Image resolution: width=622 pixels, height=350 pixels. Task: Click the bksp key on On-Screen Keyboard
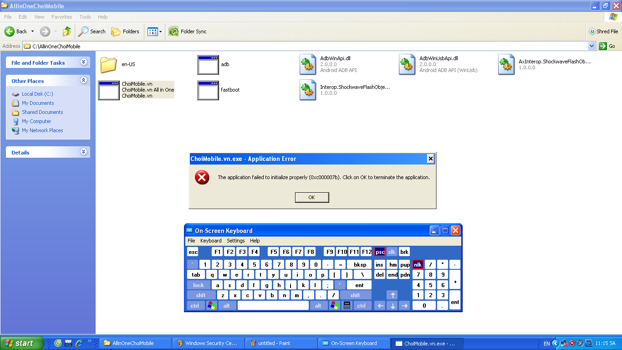[360, 264]
